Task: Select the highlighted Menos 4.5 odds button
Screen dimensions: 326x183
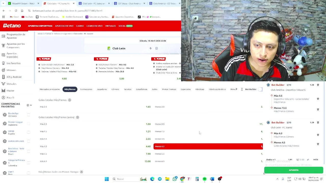Action: click(x=208, y=146)
